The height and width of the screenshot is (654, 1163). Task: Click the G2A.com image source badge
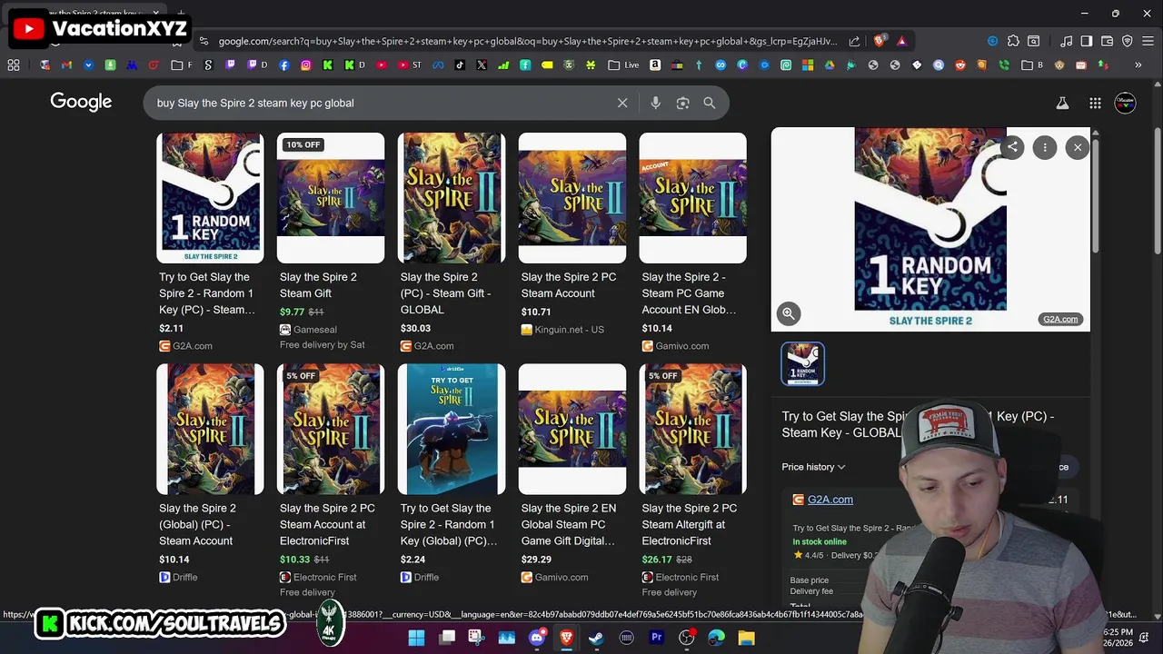tap(1059, 319)
